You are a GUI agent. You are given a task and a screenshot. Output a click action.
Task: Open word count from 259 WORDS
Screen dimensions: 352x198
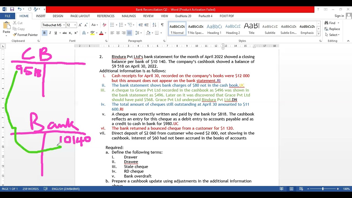click(x=31, y=189)
